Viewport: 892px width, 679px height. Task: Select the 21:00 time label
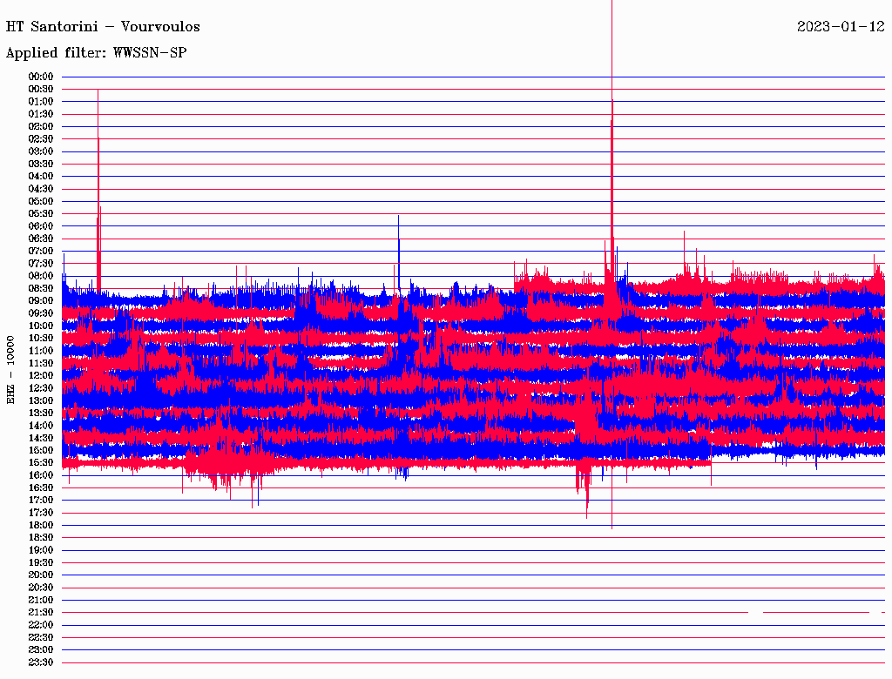click(x=41, y=600)
